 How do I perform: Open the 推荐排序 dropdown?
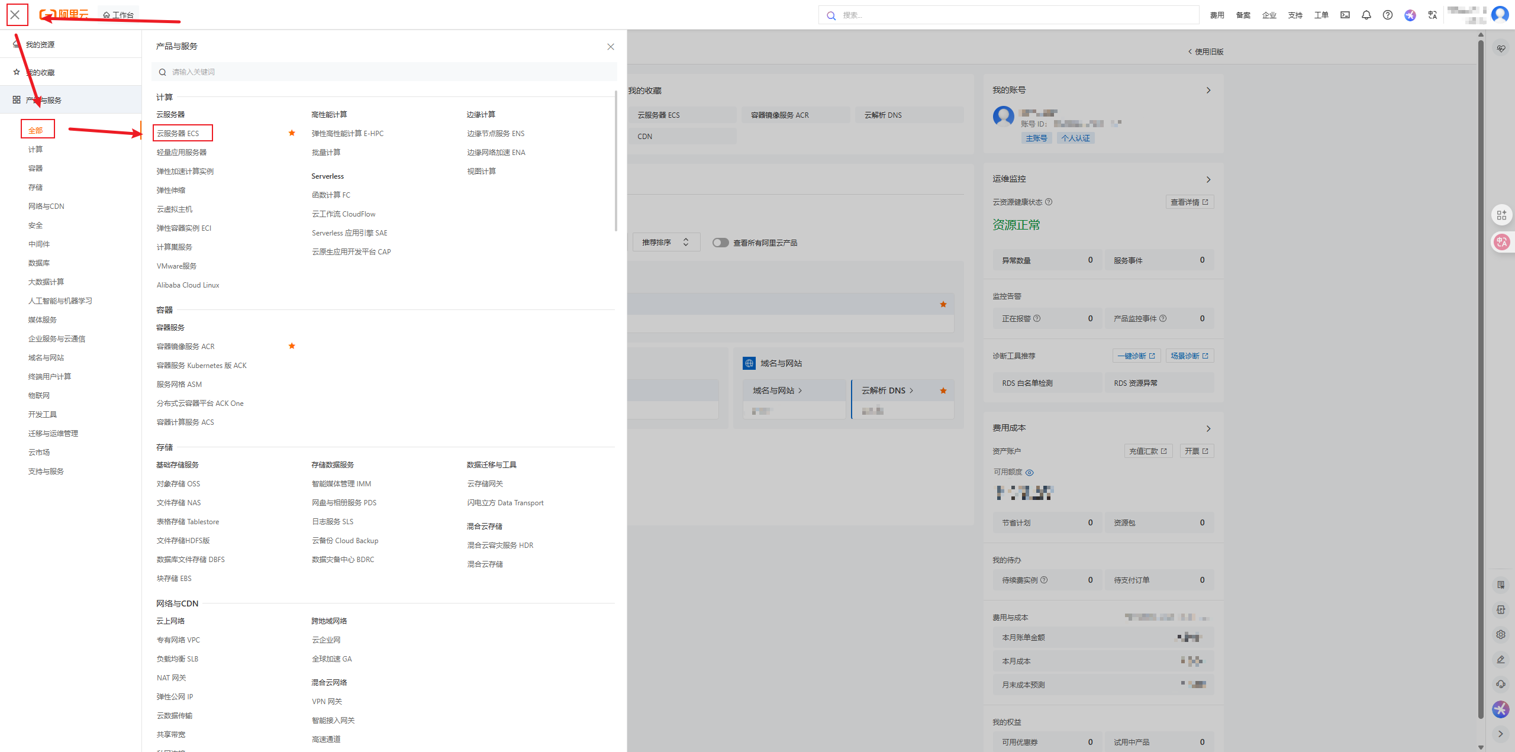click(x=665, y=243)
